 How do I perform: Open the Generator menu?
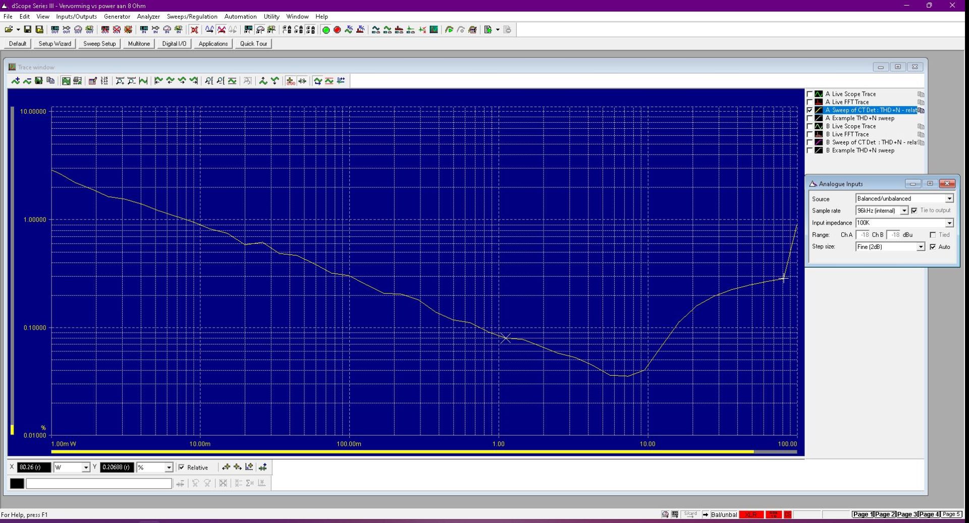[x=117, y=17]
